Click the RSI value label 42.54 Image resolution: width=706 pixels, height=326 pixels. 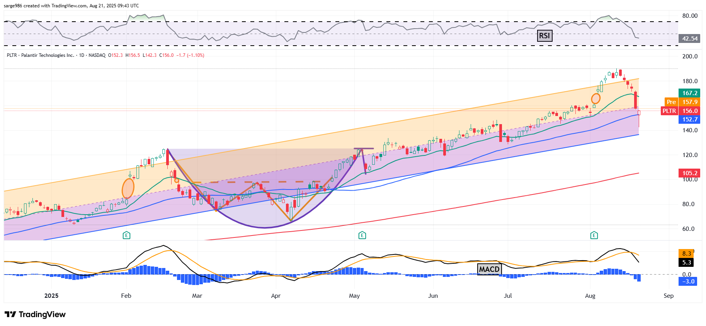[689, 39]
